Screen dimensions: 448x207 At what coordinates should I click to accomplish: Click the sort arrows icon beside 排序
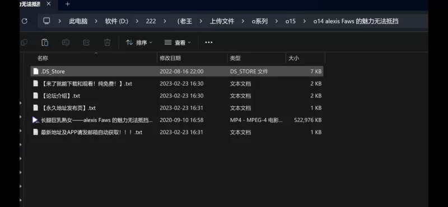[x=129, y=43]
